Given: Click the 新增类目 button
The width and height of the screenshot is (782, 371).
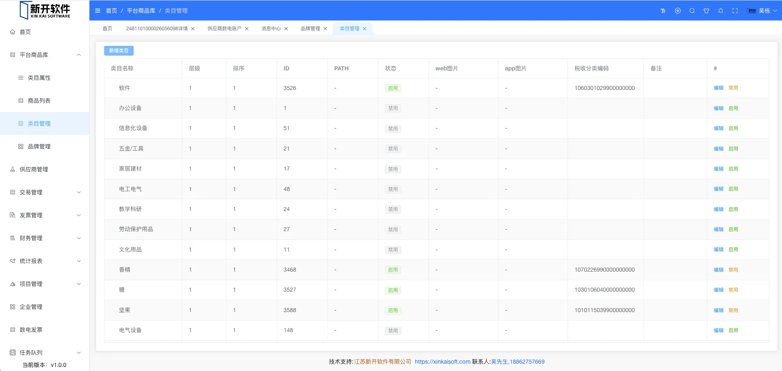Looking at the screenshot, I should click(x=118, y=51).
